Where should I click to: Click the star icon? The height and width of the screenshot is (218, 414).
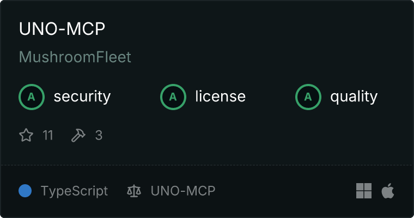[x=26, y=135]
